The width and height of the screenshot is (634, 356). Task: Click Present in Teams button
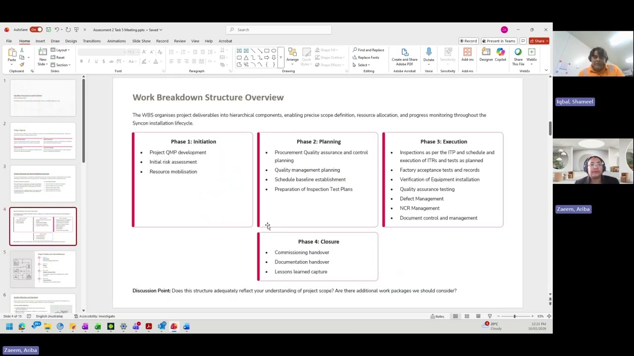[499, 41]
